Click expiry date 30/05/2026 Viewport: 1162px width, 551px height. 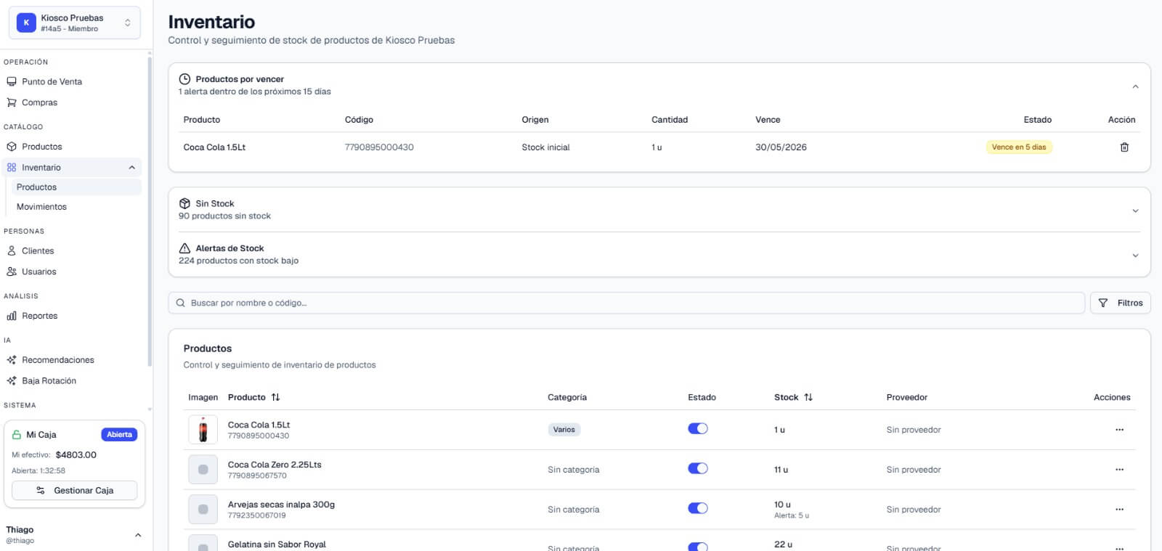click(781, 147)
